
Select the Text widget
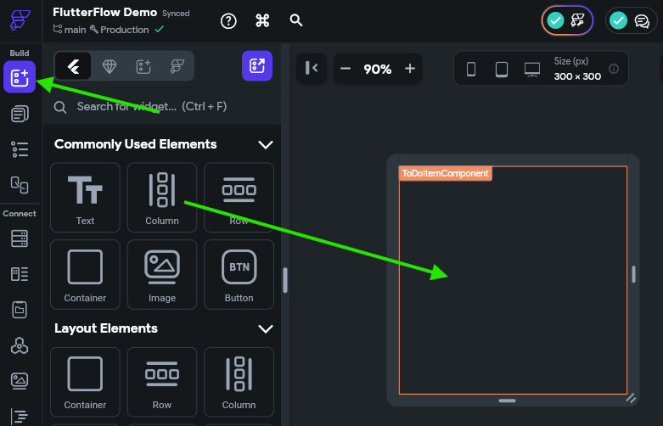tap(85, 198)
